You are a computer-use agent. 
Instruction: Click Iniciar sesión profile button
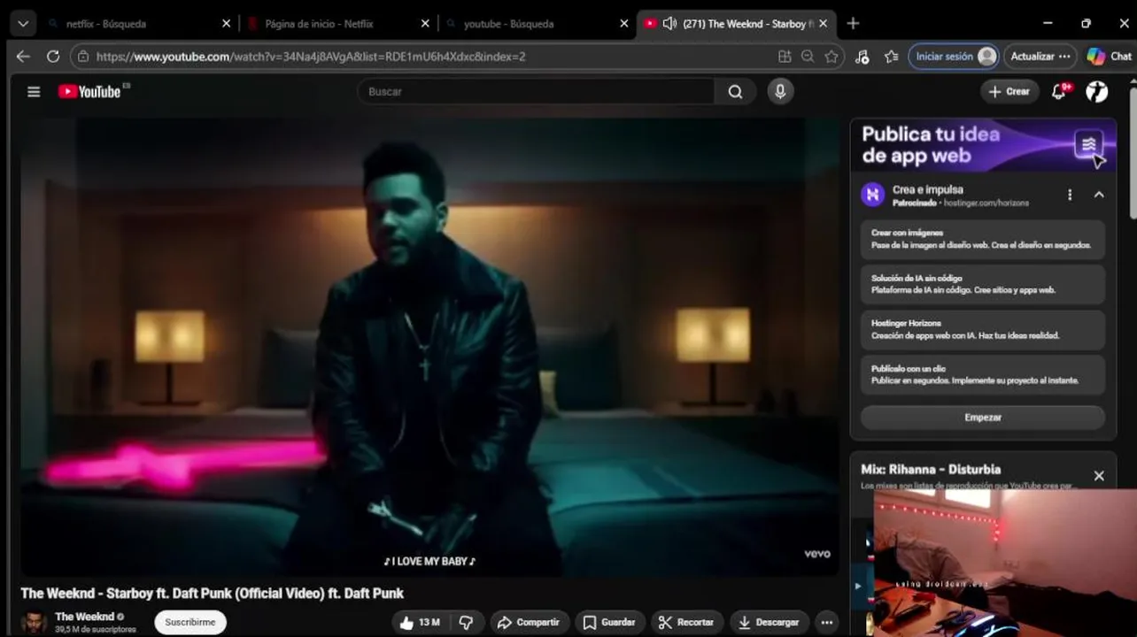pyautogui.click(x=954, y=56)
